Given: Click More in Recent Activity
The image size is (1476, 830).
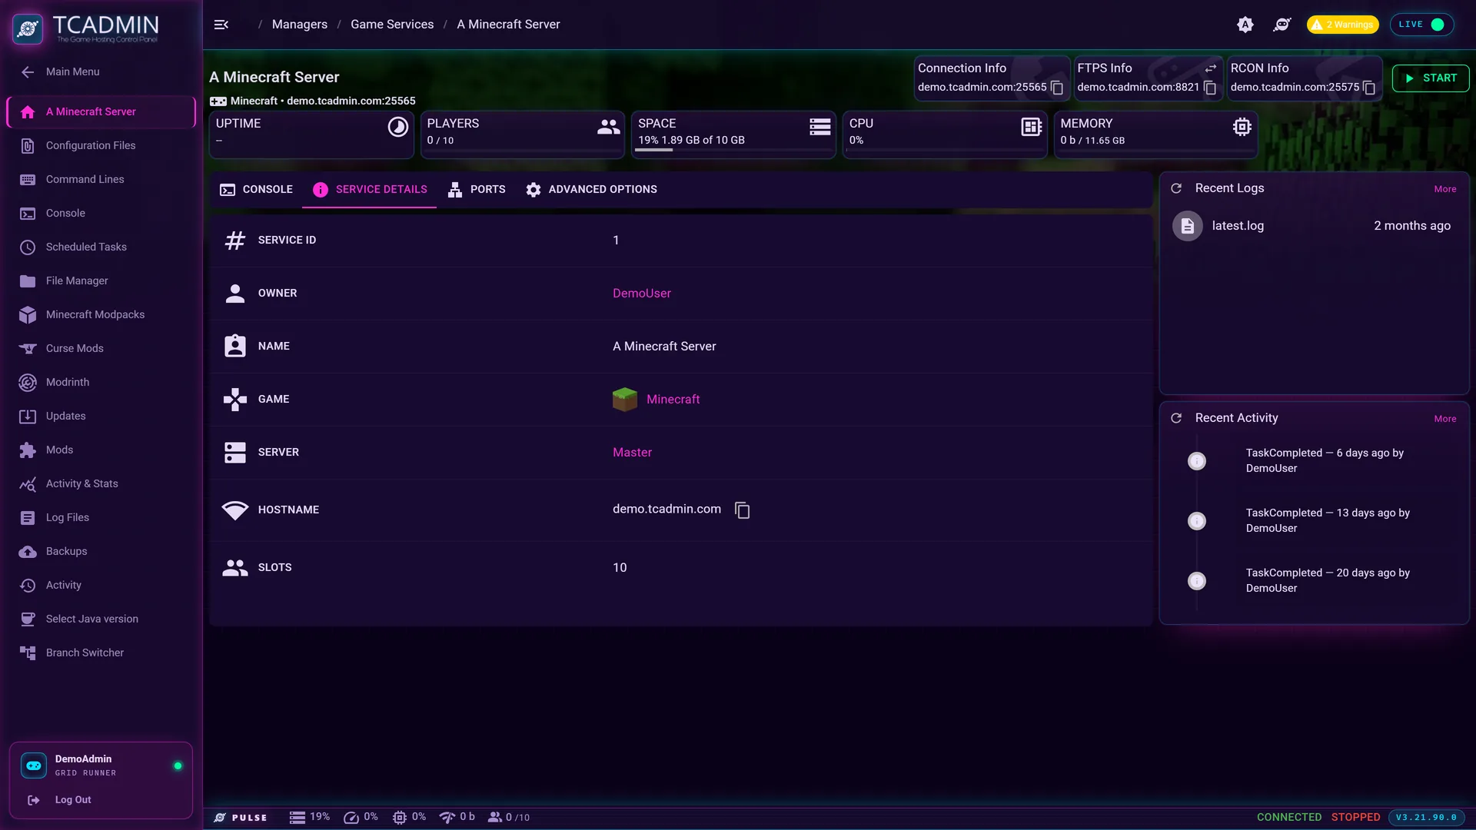Looking at the screenshot, I should point(1445,419).
